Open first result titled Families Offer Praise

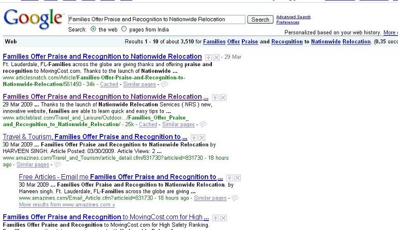point(102,57)
